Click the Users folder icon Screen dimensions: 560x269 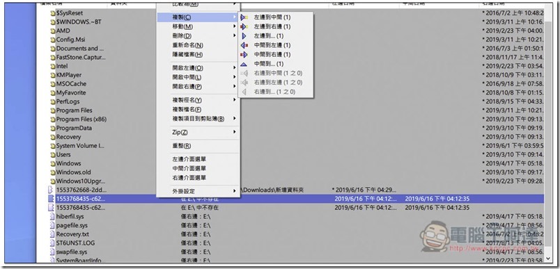coord(53,154)
